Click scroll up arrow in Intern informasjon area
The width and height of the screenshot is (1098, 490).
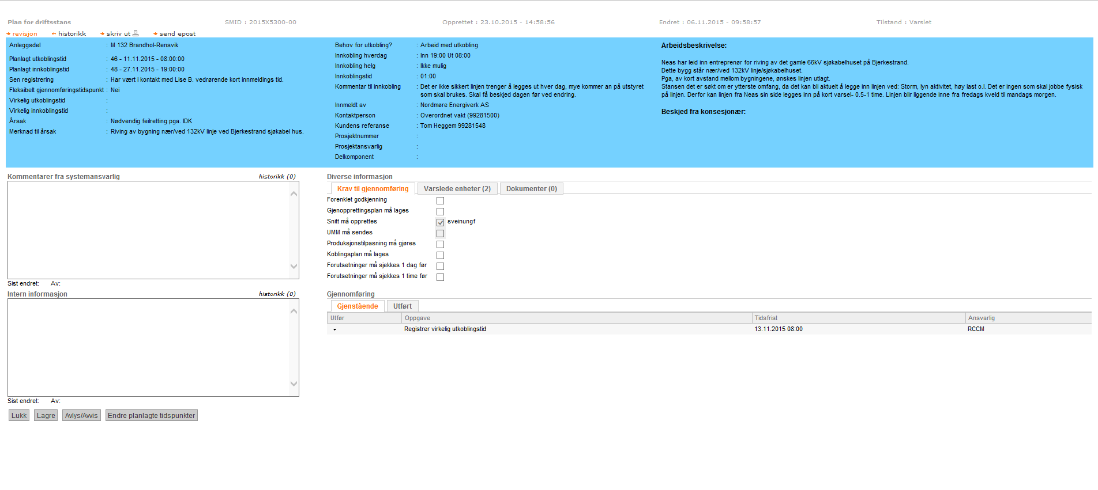point(294,312)
